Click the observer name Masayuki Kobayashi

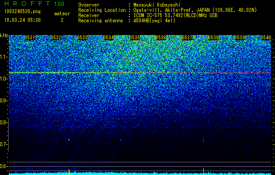coord(157,5)
